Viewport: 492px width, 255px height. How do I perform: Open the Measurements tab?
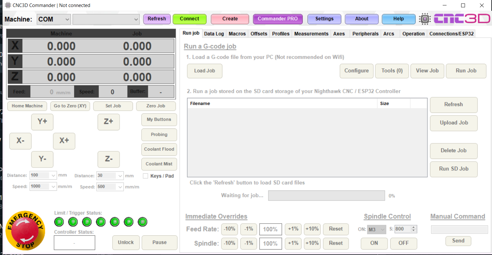pyautogui.click(x=311, y=34)
